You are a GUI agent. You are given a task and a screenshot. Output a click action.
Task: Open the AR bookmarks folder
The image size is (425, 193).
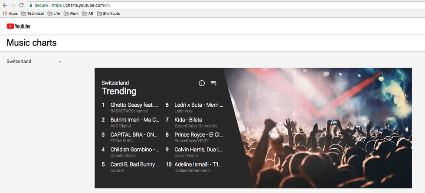click(88, 13)
